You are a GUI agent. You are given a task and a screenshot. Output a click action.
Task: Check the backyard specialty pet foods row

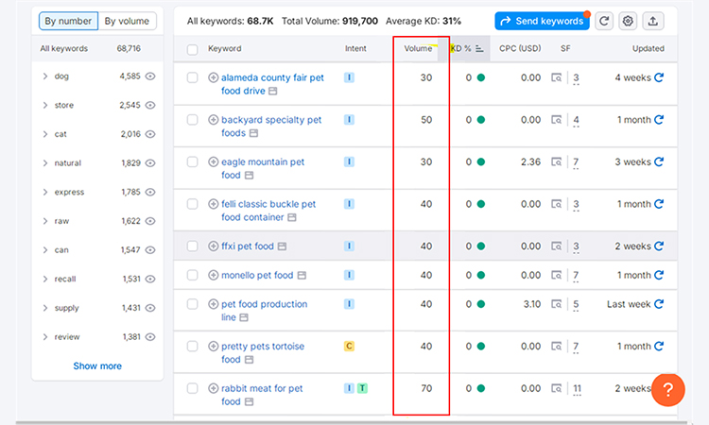(193, 120)
